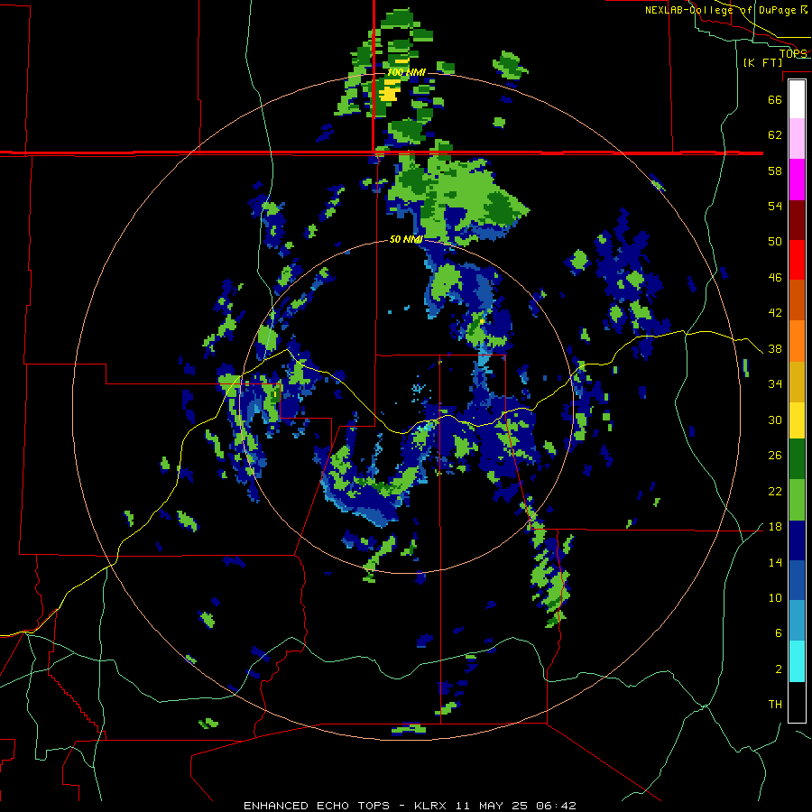Select the magenta legend color block
812x812 pixels.
[x=797, y=180]
